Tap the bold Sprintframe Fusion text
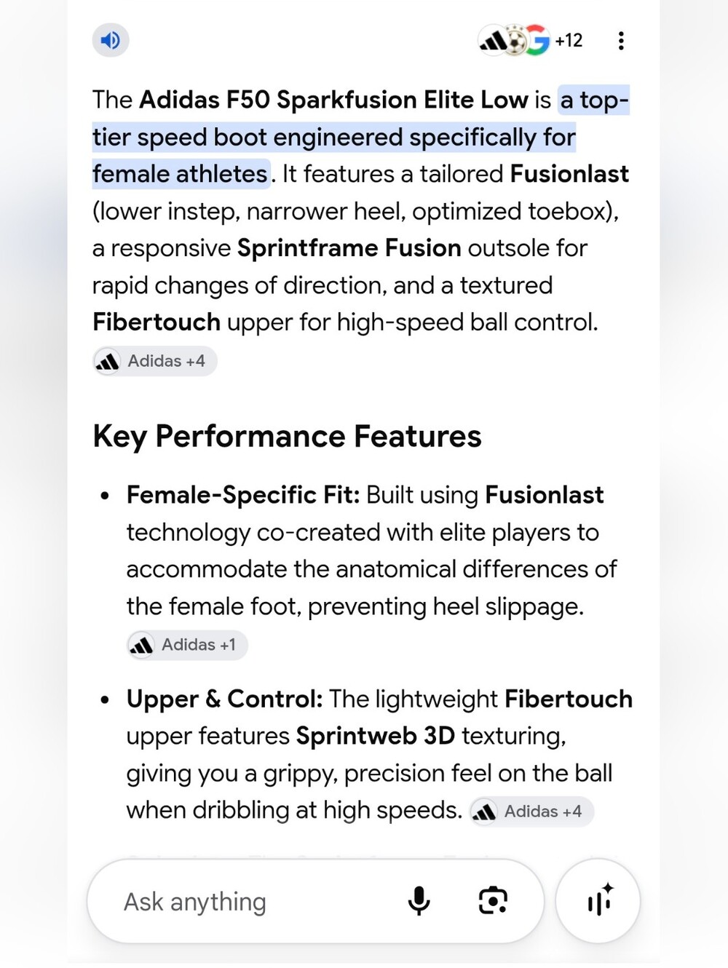Image resolution: width=728 pixels, height=968 pixels. [349, 248]
